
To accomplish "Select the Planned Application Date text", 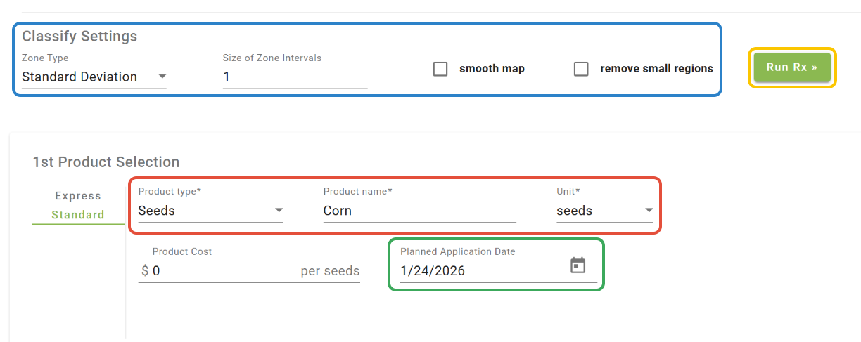I will [x=433, y=271].
